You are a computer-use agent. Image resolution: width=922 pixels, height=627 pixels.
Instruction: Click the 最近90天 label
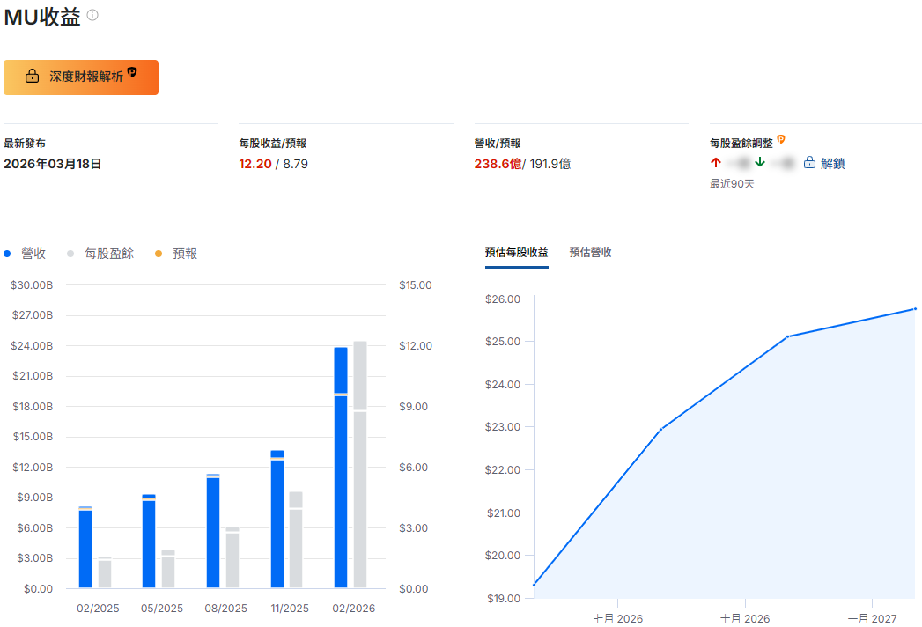[x=732, y=184]
